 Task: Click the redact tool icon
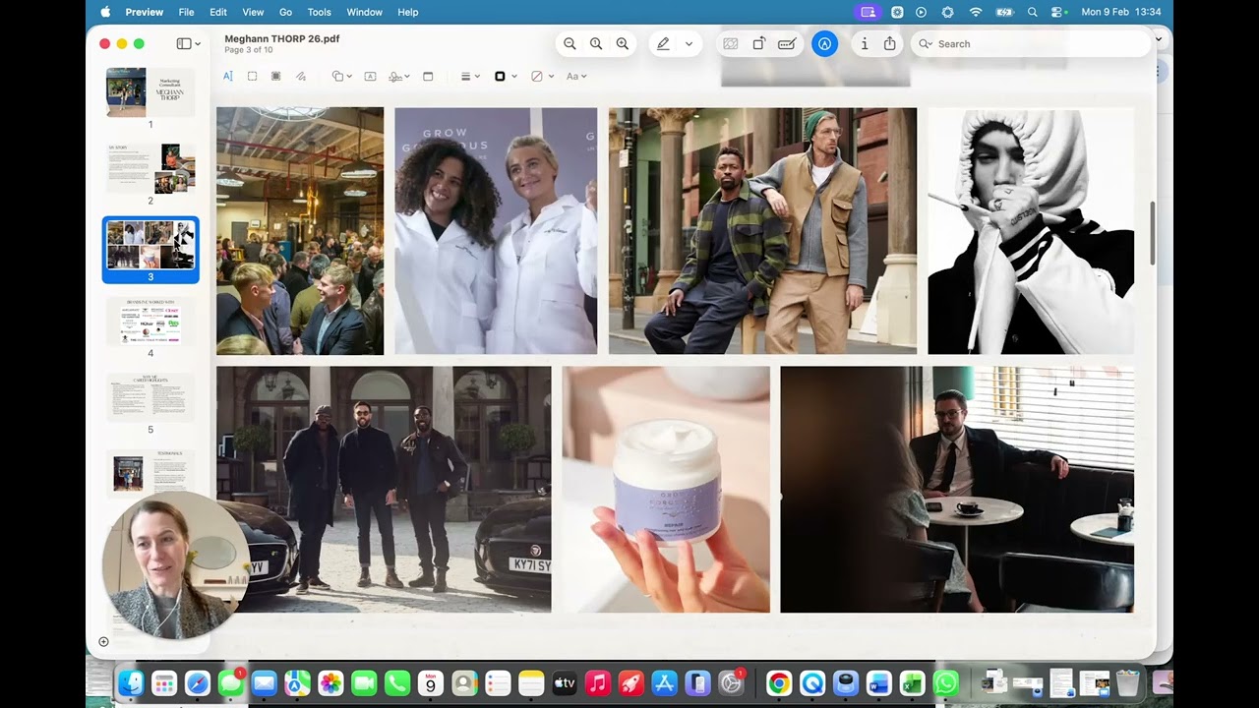click(730, 43)
